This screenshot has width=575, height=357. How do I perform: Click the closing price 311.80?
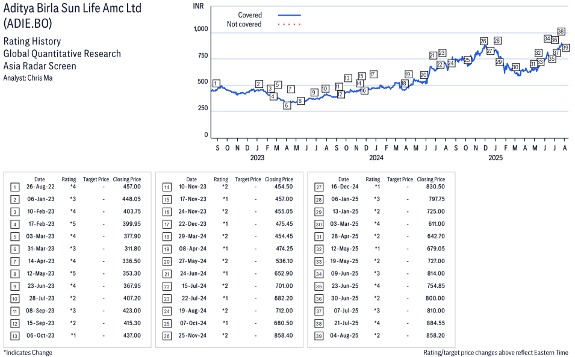click(132, 249)
